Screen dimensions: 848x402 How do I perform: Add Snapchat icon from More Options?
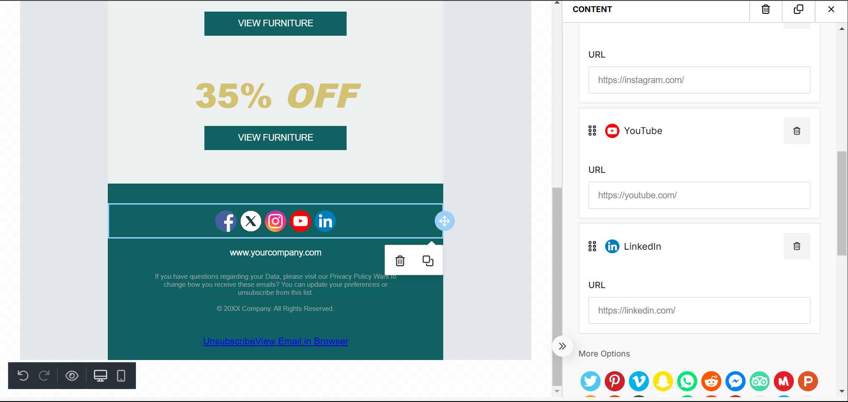point(663,381)
